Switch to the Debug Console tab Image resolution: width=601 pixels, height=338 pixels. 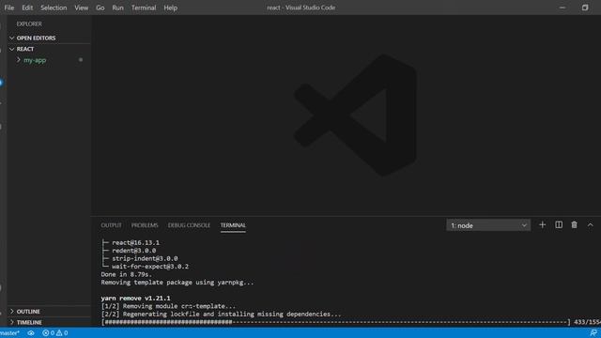[x=189, y=225]
